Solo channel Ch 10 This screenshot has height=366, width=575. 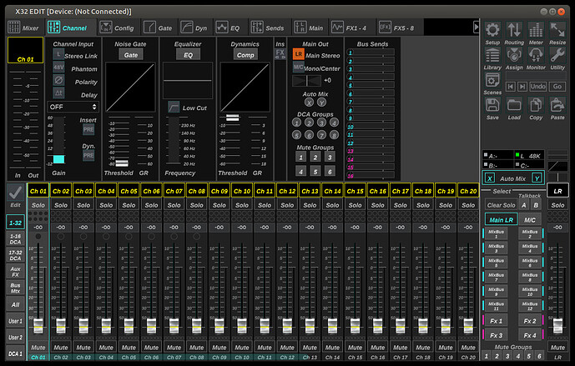[242, 205]
